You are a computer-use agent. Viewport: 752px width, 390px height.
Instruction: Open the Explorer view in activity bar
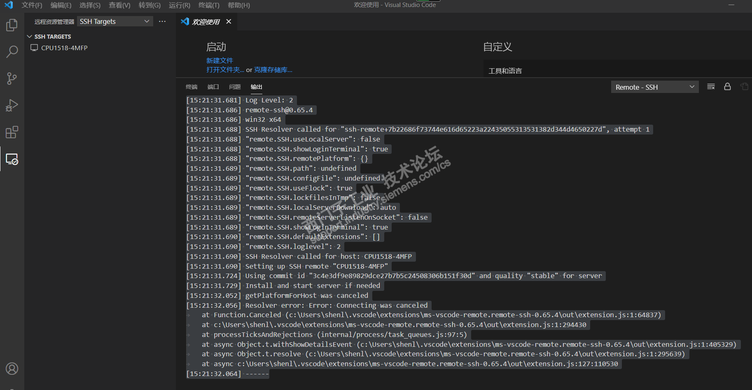click(12, 25)
